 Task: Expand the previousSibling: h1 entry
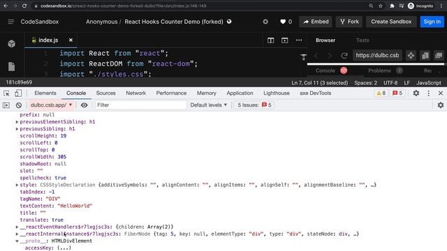coord(17,129)
